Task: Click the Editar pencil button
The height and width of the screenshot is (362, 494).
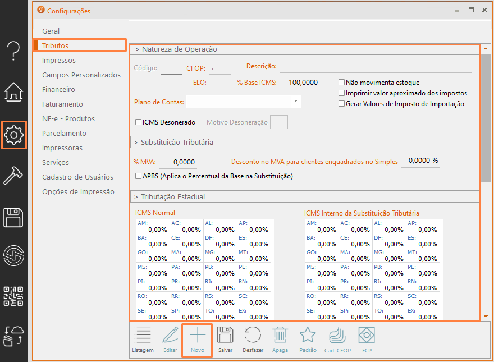Action: point(170,340)
